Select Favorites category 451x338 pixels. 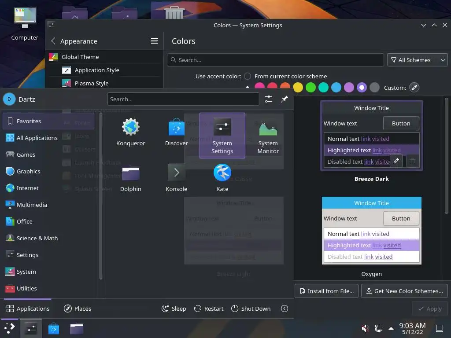pyautogui.click(x=48, y=121)
